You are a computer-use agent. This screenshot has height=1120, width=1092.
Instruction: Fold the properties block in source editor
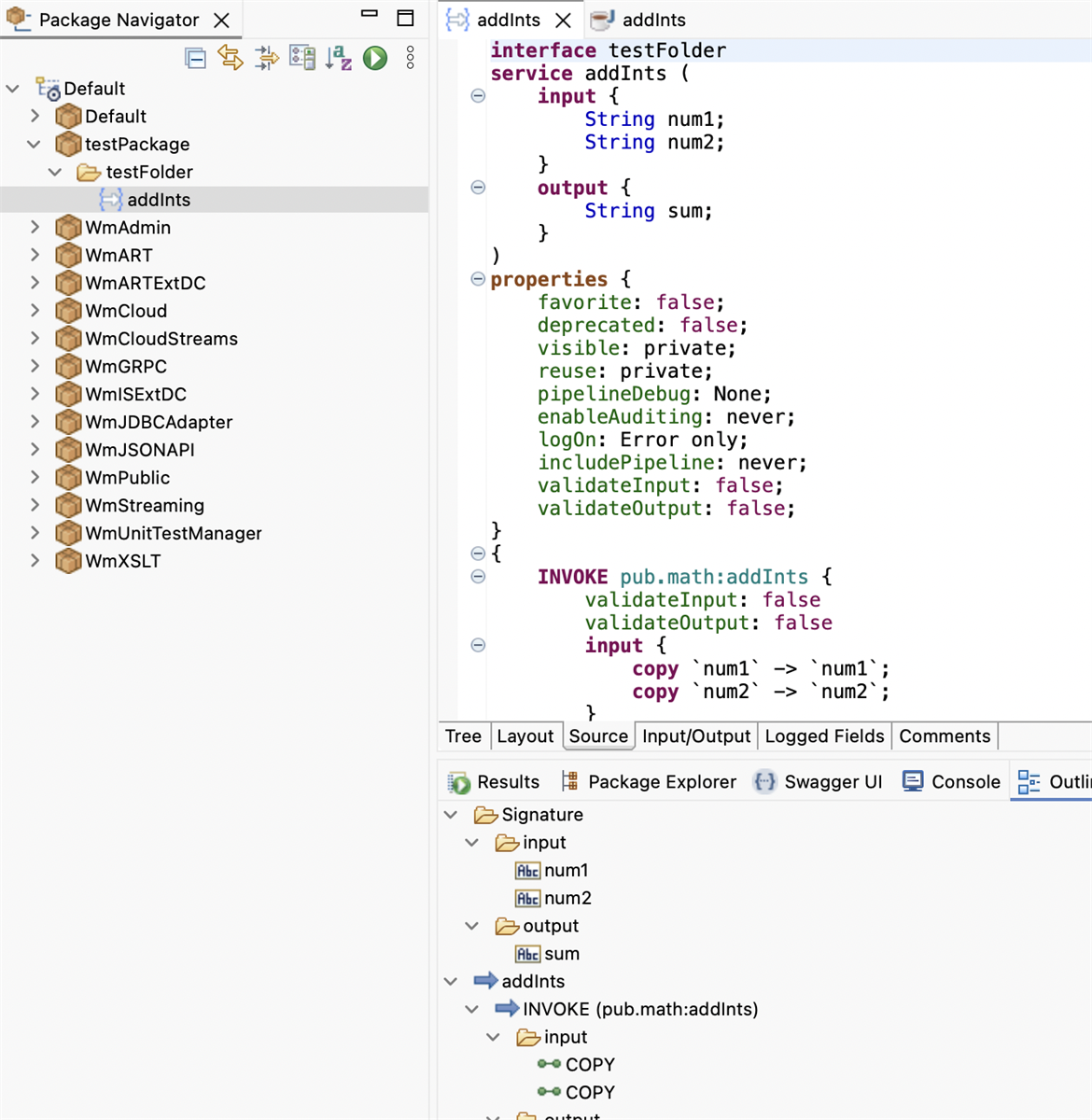tap(478, 279)
